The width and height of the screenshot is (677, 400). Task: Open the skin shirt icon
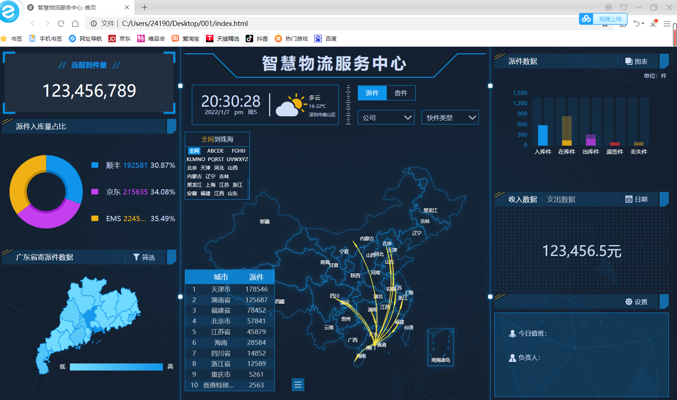[x=624, y=7]
